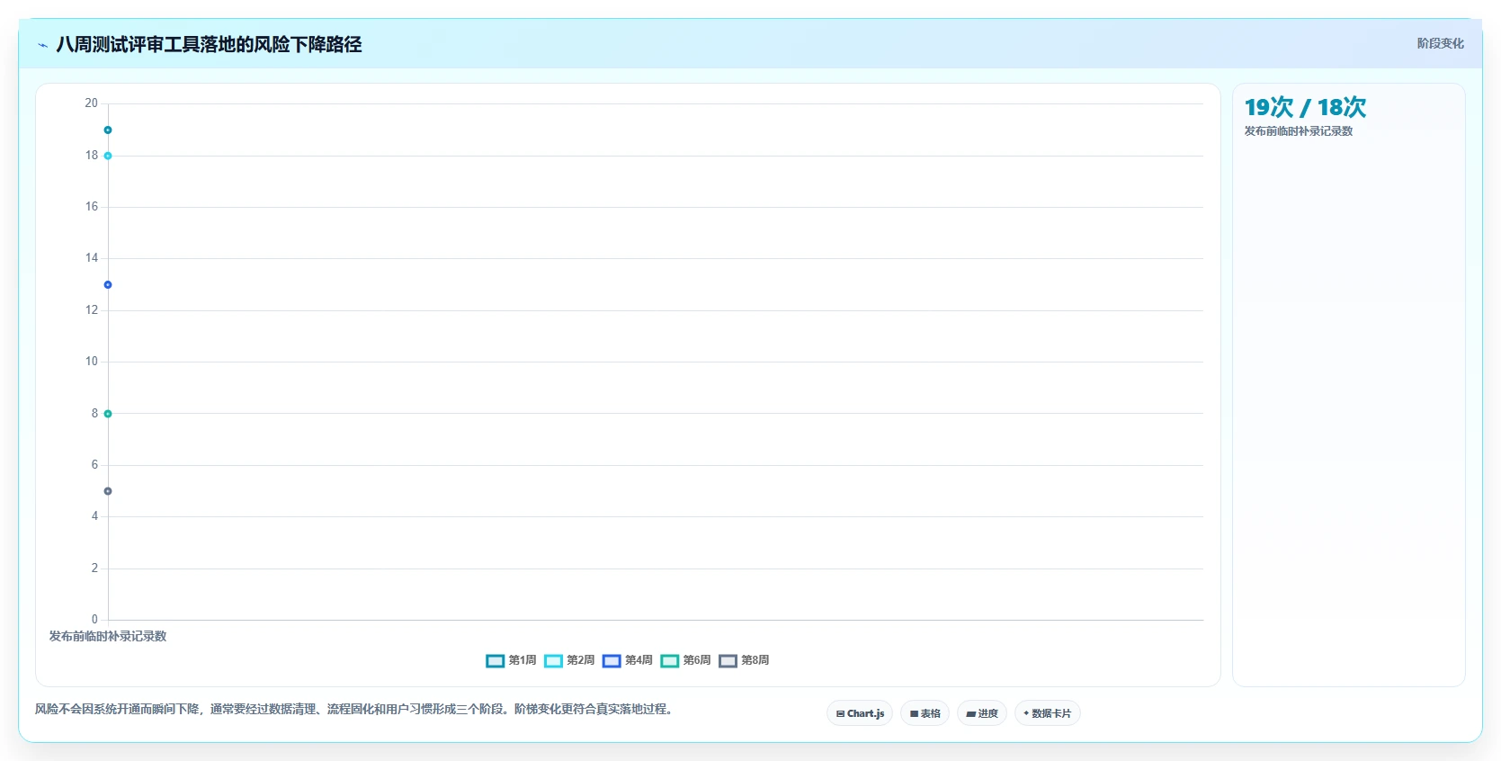
Task: Click the x-axis label 发布前临时补录记录数
Action: tap(108, 636)
